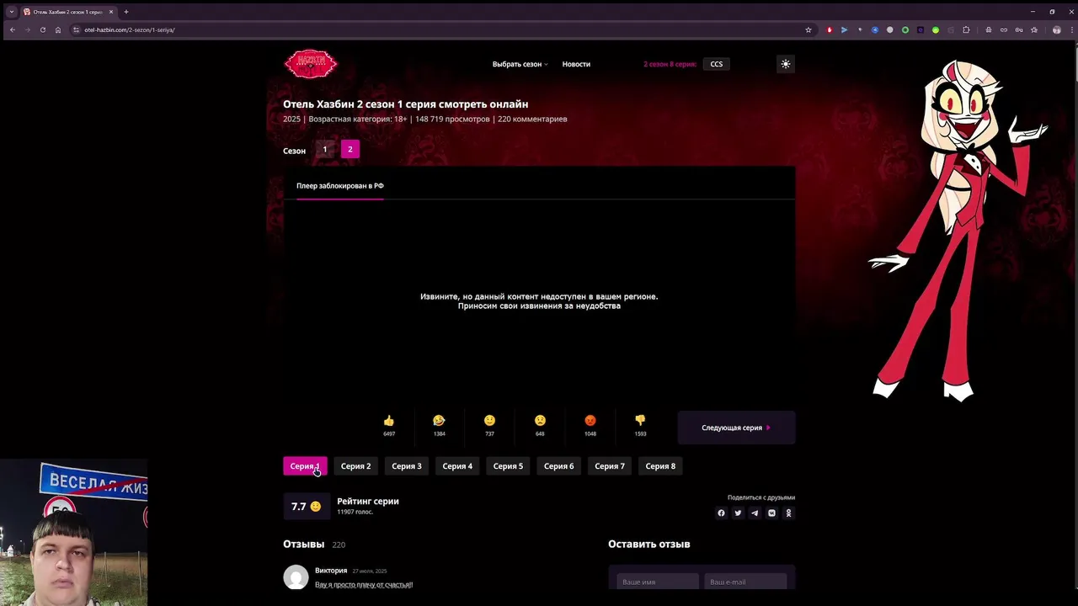Bookmark this page with star icon
The image size is (1078, 606).
click(x=808, y=29)
